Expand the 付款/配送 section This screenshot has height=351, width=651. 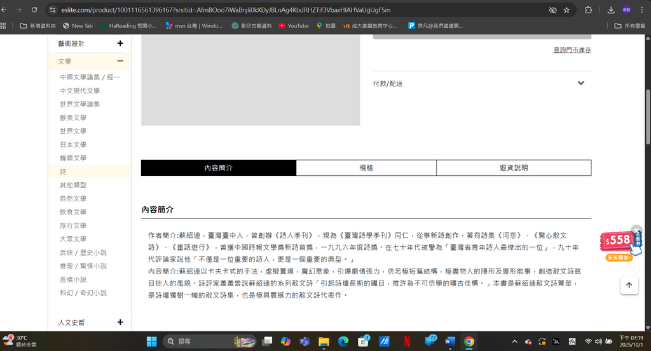(580, 83)
